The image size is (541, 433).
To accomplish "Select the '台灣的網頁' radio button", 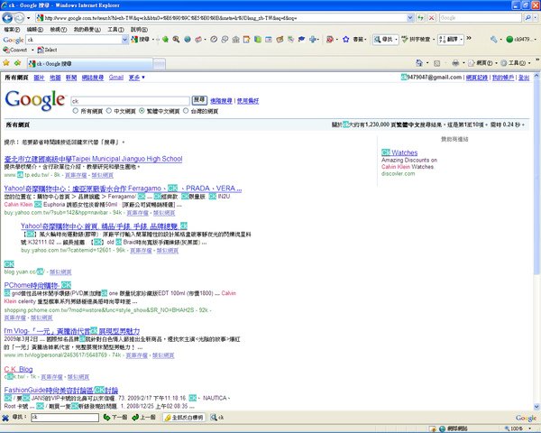I will click(186, 111).
